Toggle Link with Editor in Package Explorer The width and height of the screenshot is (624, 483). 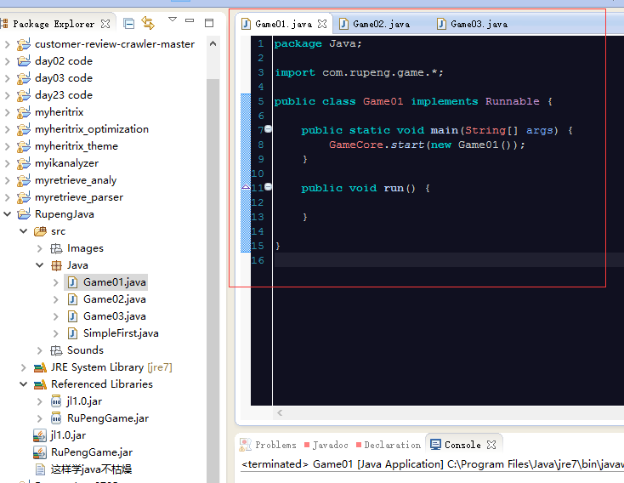(148, 23)
